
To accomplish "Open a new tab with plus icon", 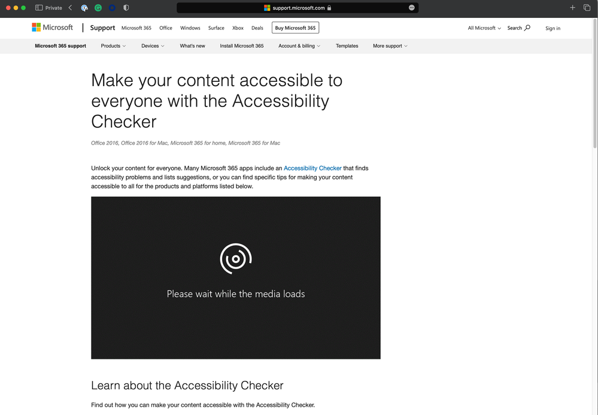I will click(x=572, y=8).
